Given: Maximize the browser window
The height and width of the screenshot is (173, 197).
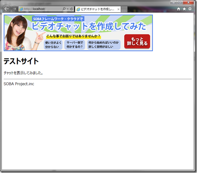Looking at the screenshot, I should (x=180, y=2).
